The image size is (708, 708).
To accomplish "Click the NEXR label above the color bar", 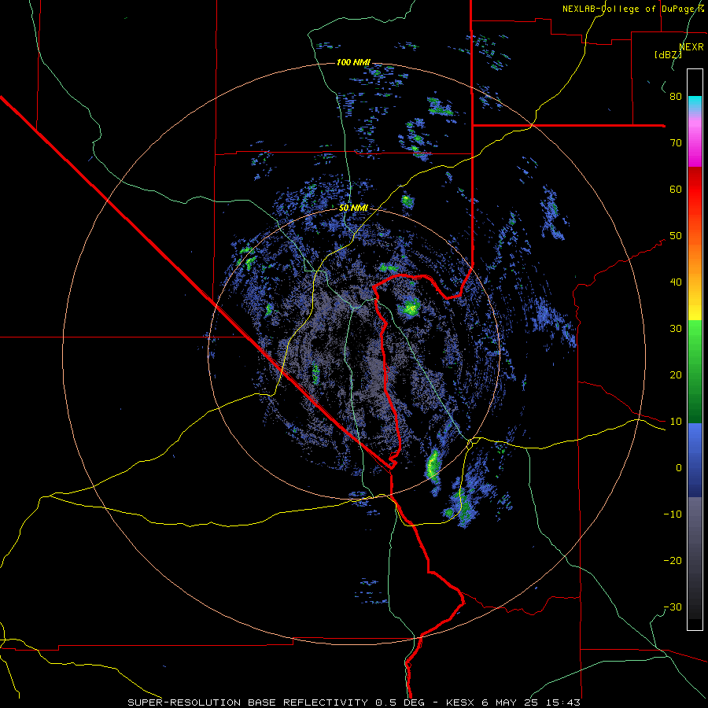I will pos(691,47).
